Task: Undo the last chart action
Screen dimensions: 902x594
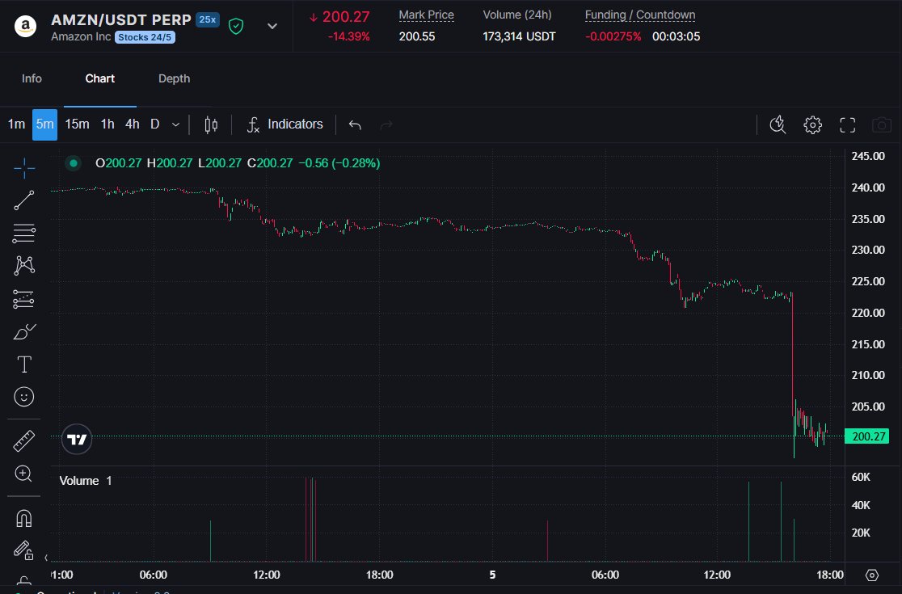Action: (x=355, y=124)
